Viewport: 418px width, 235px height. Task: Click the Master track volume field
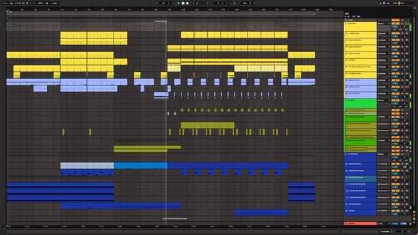[x=395, y=223]
